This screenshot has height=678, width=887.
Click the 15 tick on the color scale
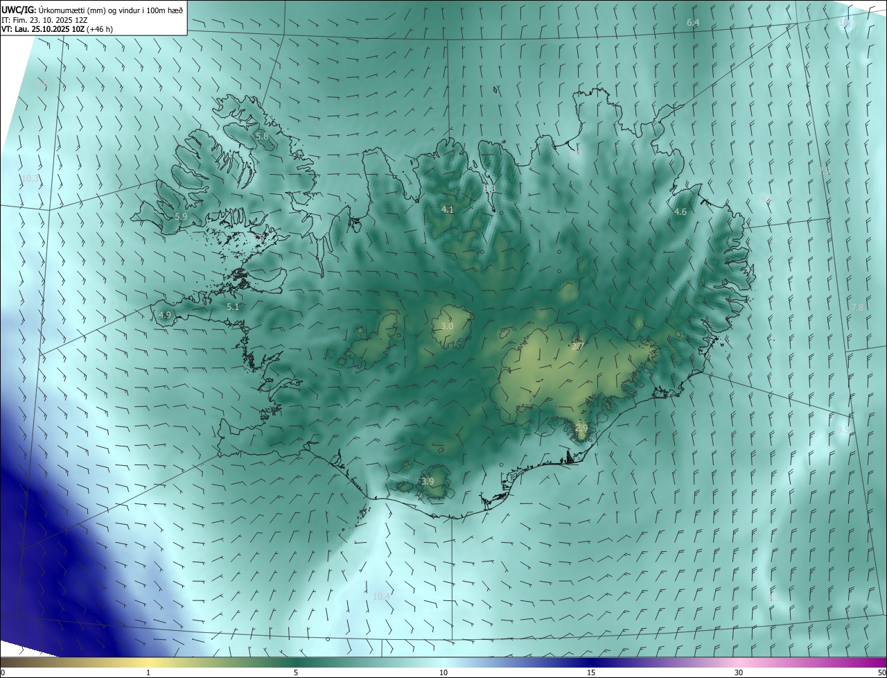click(x=591, y=672)
